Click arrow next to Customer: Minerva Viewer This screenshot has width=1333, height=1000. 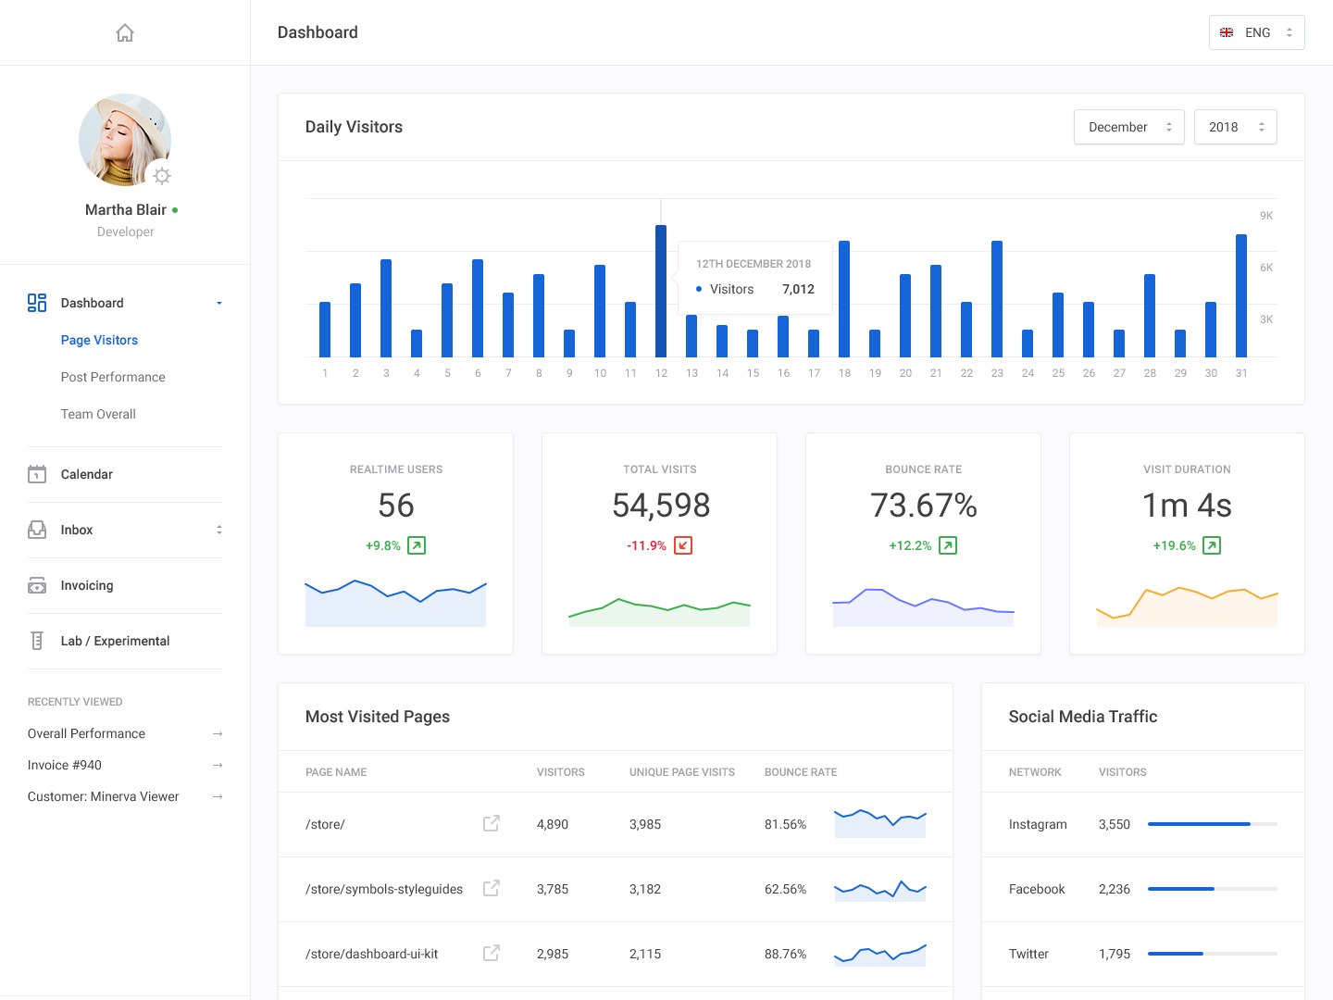[218, 796]
